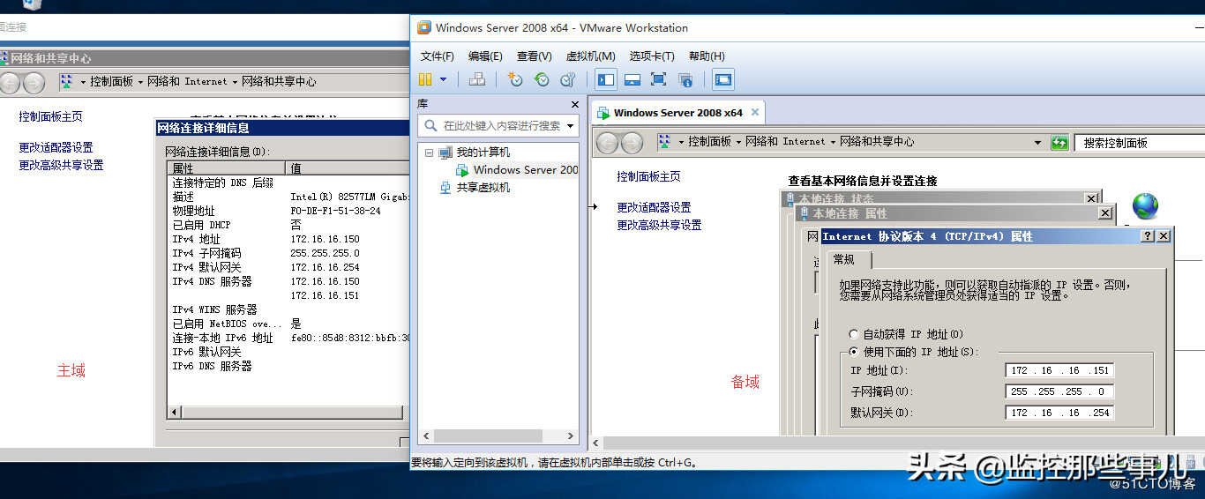
Task: Open 选项卡(T) menu in VMware
Action: point(651,56)
